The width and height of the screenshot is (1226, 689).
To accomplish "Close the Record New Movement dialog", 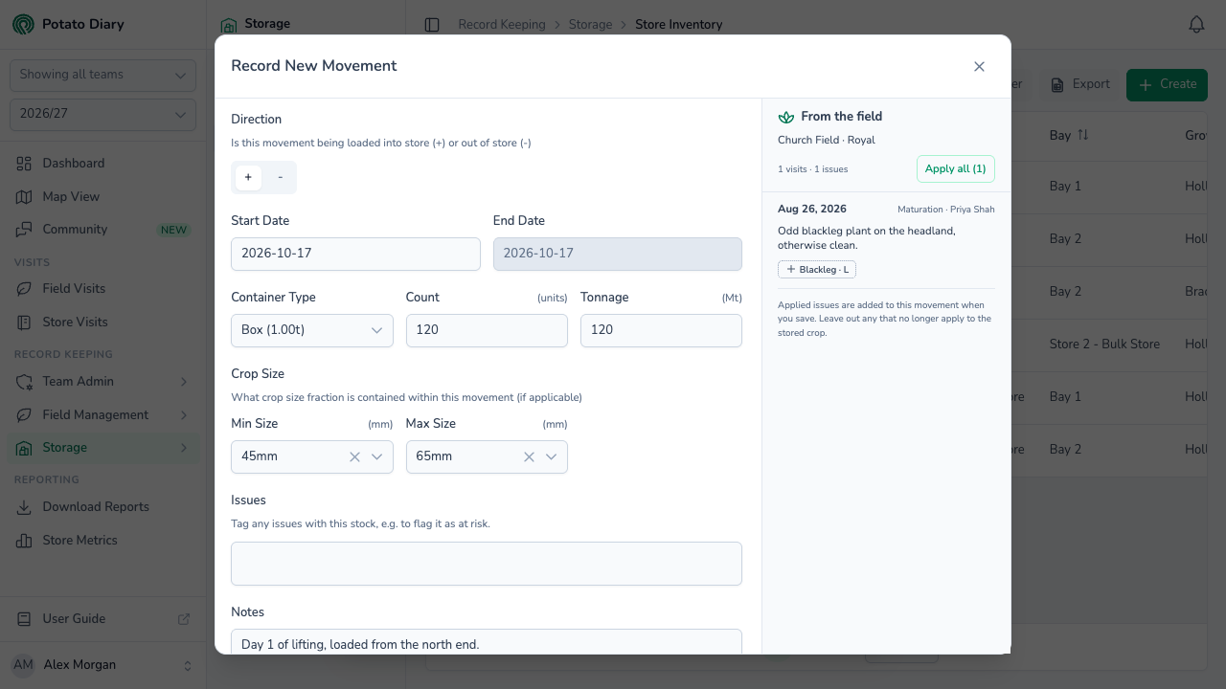I will pyautogui.click(x=979, y=67).
